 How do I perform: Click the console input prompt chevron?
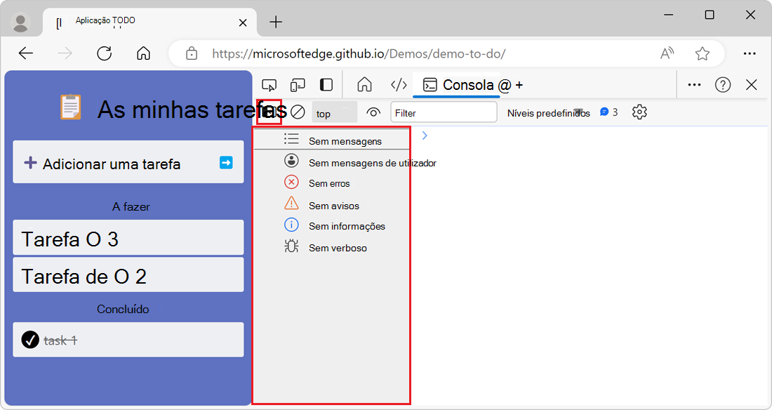[x=425, y=135]
